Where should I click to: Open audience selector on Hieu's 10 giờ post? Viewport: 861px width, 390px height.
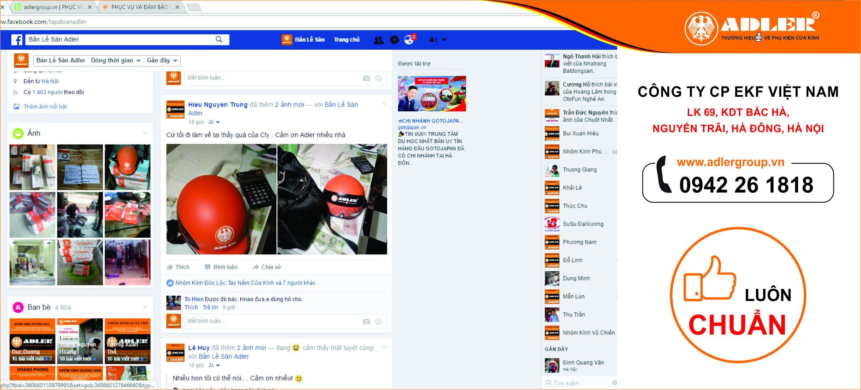pos(214,122)
